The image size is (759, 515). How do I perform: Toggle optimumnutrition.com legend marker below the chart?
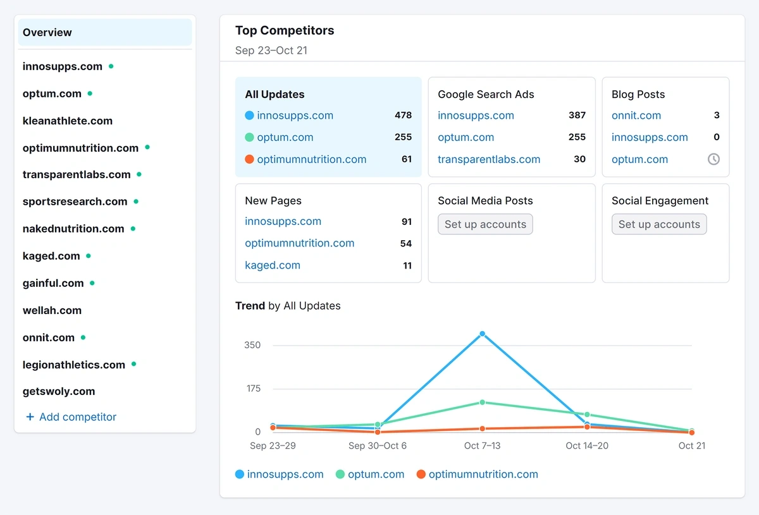click(x=421, y=474)
